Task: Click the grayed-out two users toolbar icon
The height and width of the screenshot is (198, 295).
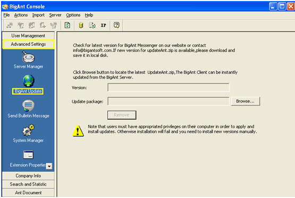Action: pyautogui.click(x=31, y=25)
